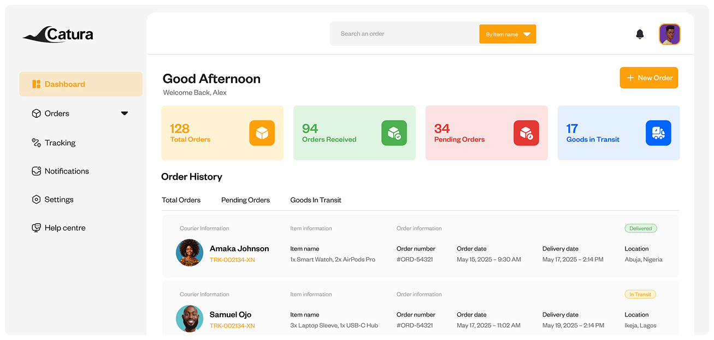Image resolution: width=714 pixels, height=340 pixels.
Task: Click the notification bell icon
Action: pos(640,34)
